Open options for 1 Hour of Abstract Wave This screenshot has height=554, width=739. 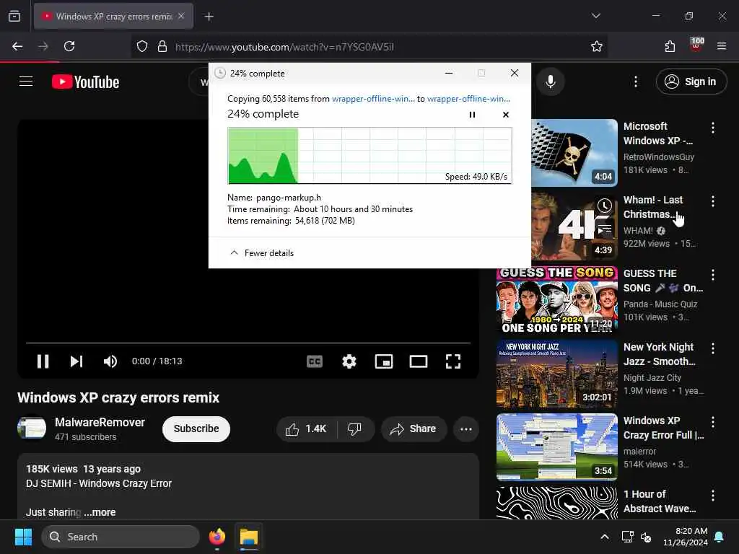click(712, 495)
